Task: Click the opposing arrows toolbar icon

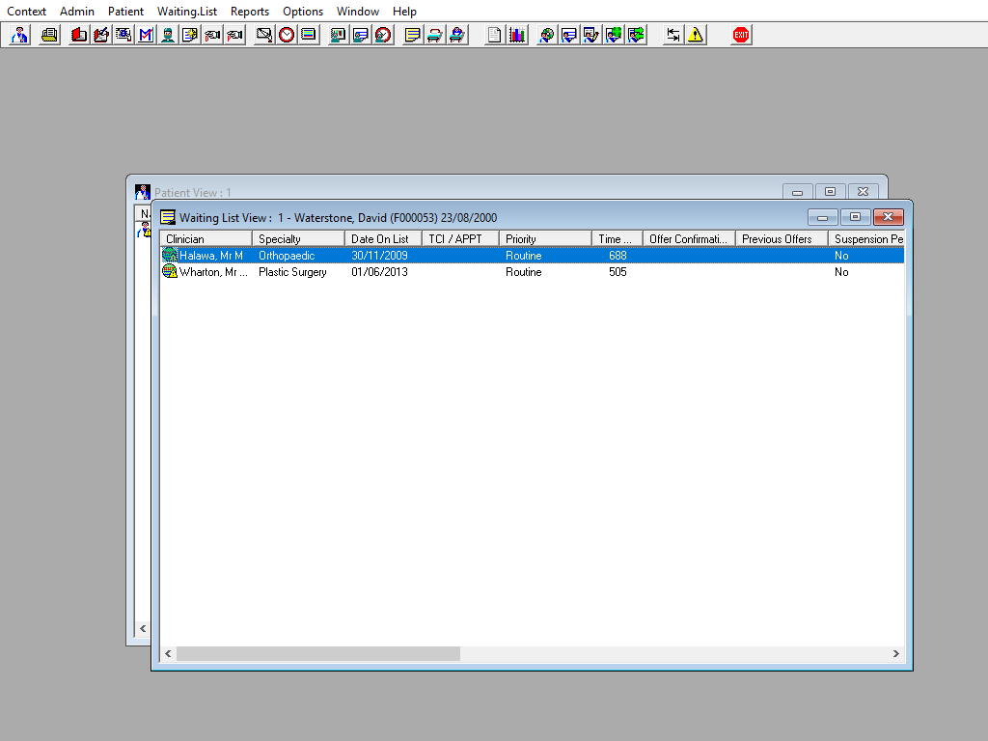Action: point(672,35)
